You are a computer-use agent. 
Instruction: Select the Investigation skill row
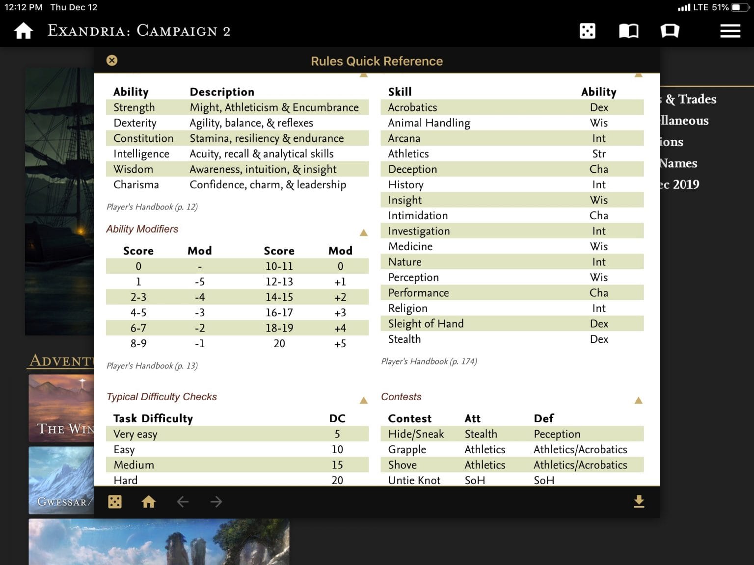(x=512, y=231)
